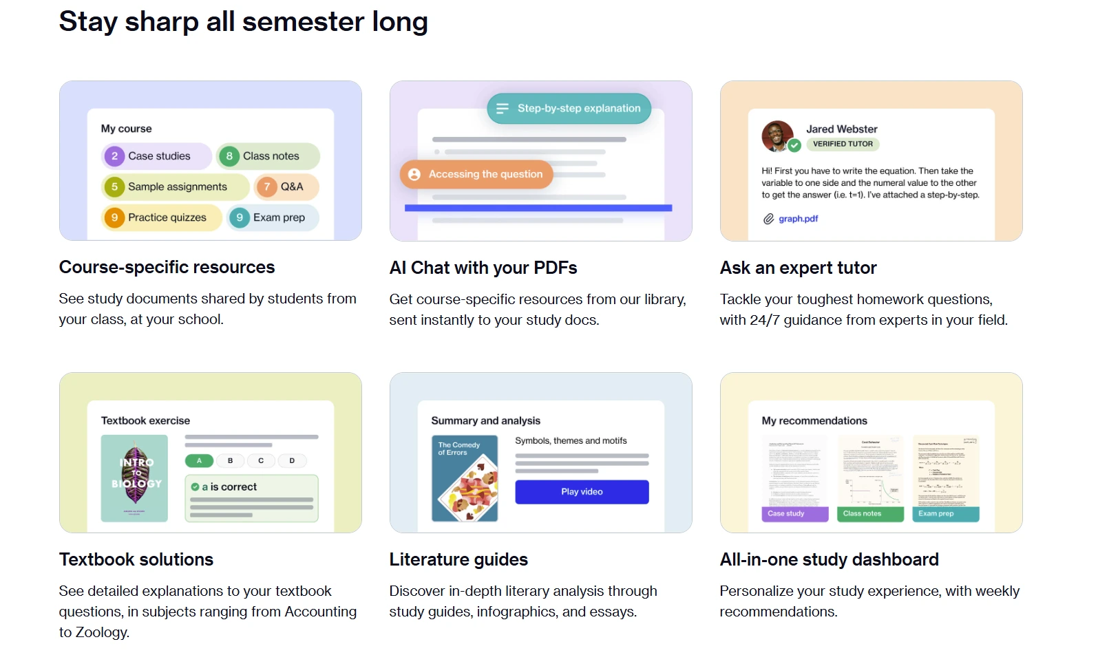This screenshot has width=1109, height=655.
Task: Click the blue progress bar in the AI Chat card
Action: point(538,208)
